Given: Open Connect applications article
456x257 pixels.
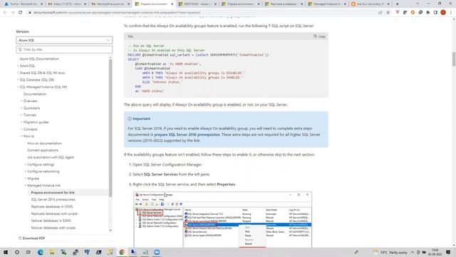Looking at the screenshot, I should click(x=43, y=151).
